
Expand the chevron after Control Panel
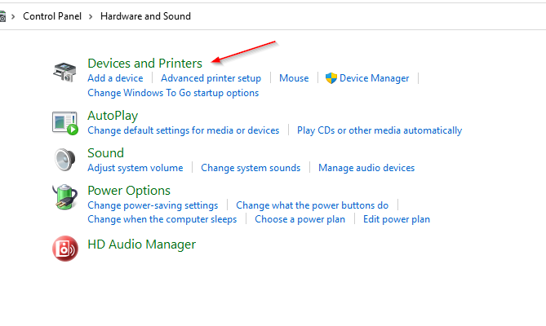(x=91, y=16)
